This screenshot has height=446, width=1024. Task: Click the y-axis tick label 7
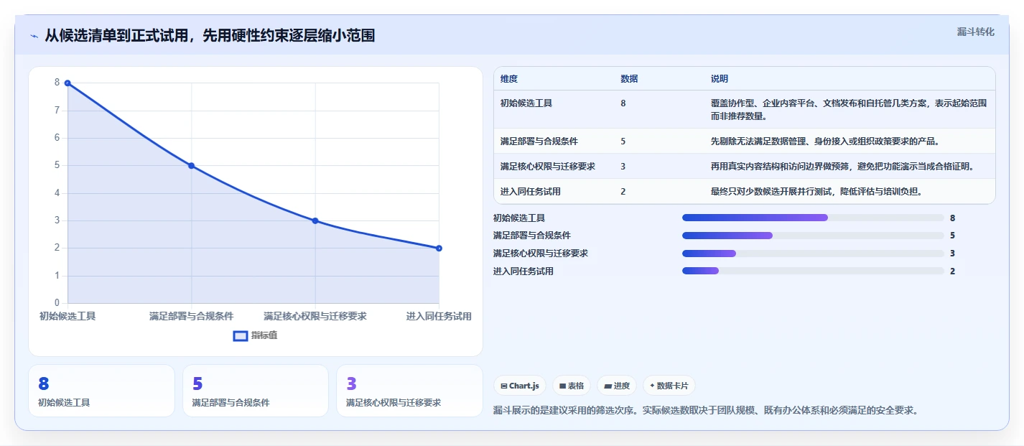pos(57,111)
